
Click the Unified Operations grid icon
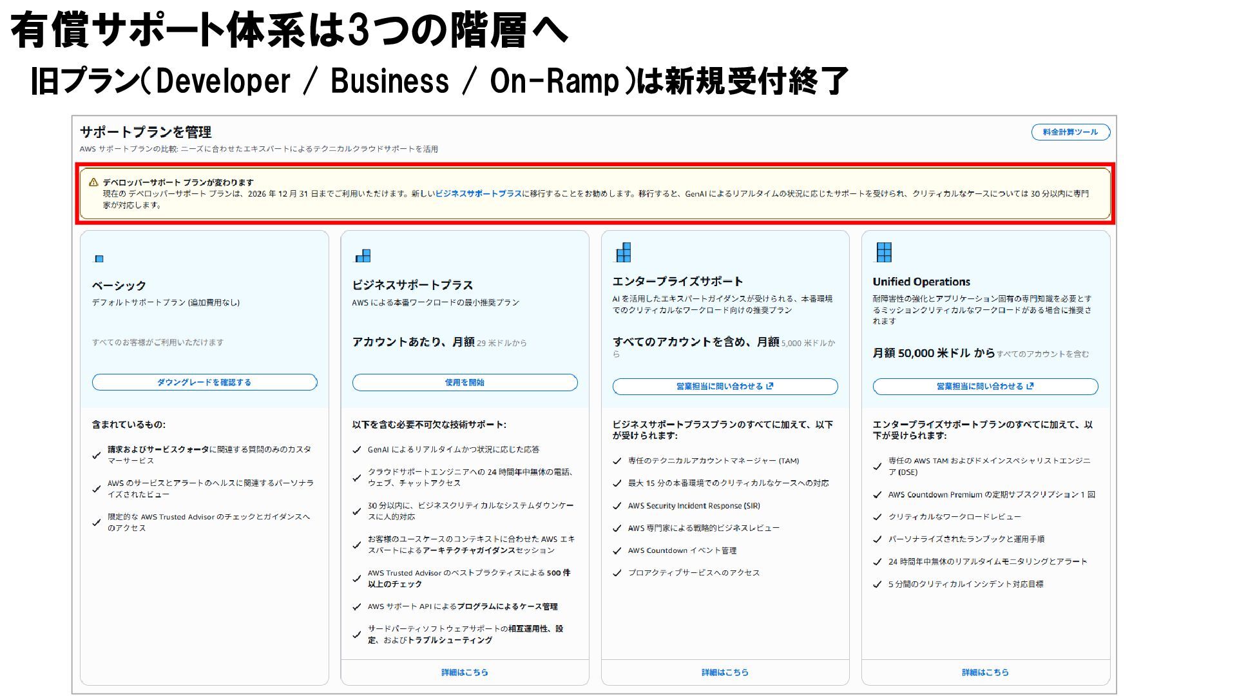(x=884, y=252)
